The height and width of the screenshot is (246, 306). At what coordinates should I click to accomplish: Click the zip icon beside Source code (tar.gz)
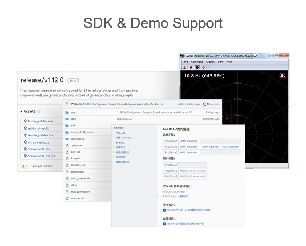click(x=25, y=156)
